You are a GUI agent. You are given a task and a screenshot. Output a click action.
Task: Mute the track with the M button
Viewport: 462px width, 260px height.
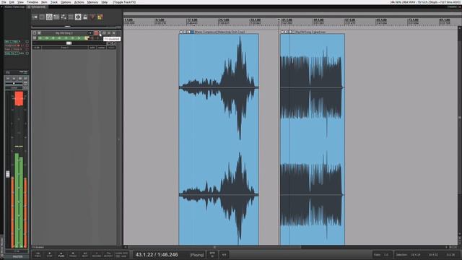pyautogui.click(x=109, y=33)
